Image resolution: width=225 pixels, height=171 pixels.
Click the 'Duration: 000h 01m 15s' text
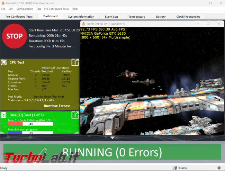tap(47, 41)
